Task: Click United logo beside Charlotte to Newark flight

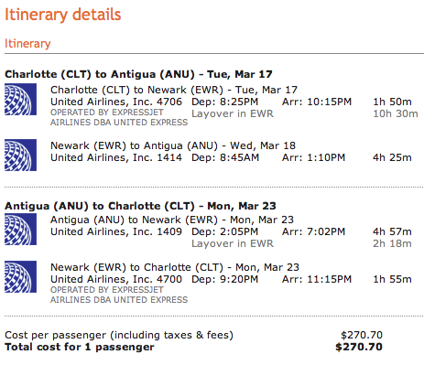Action: coord(20,100)
